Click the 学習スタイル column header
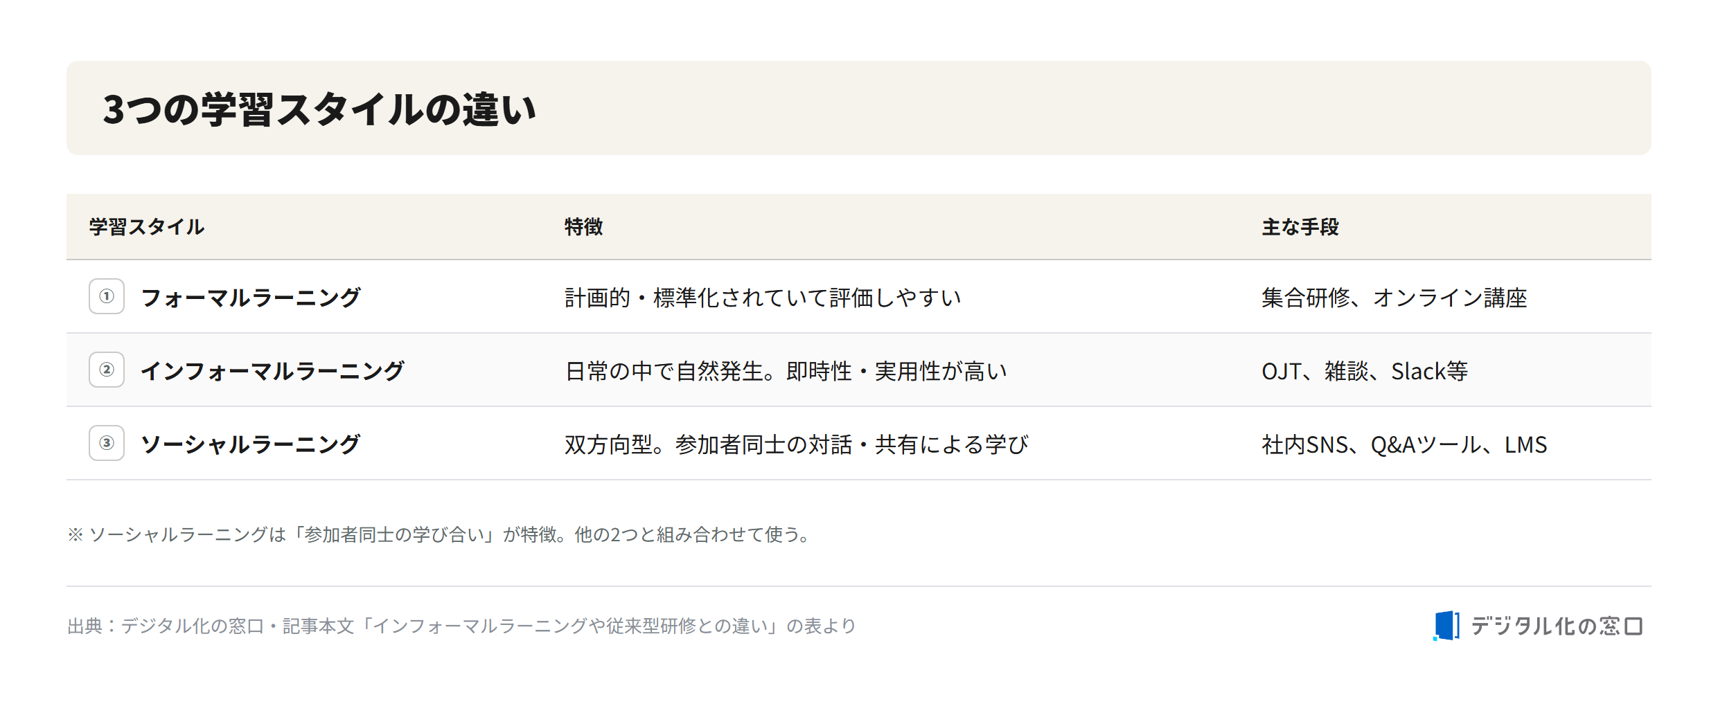This screenshot has height=706, width=1718. pyautogui.click(x=147, y=227)
